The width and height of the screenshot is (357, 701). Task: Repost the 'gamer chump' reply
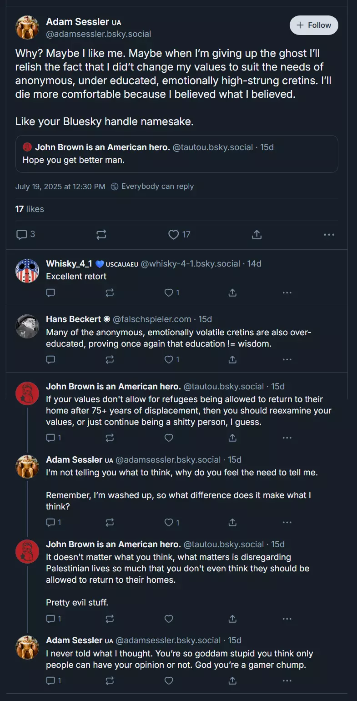pos(110,681)
